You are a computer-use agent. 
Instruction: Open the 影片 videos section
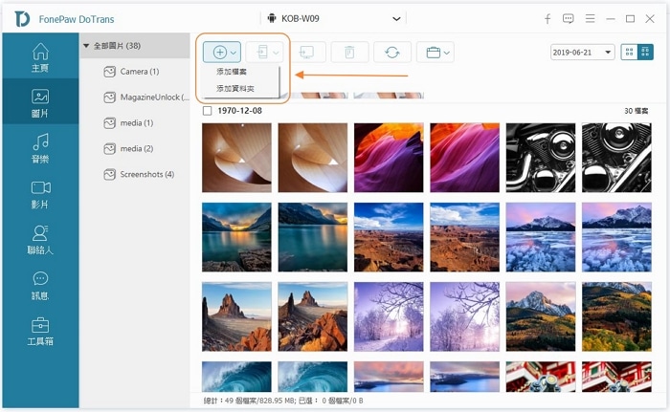pos(40,194)
